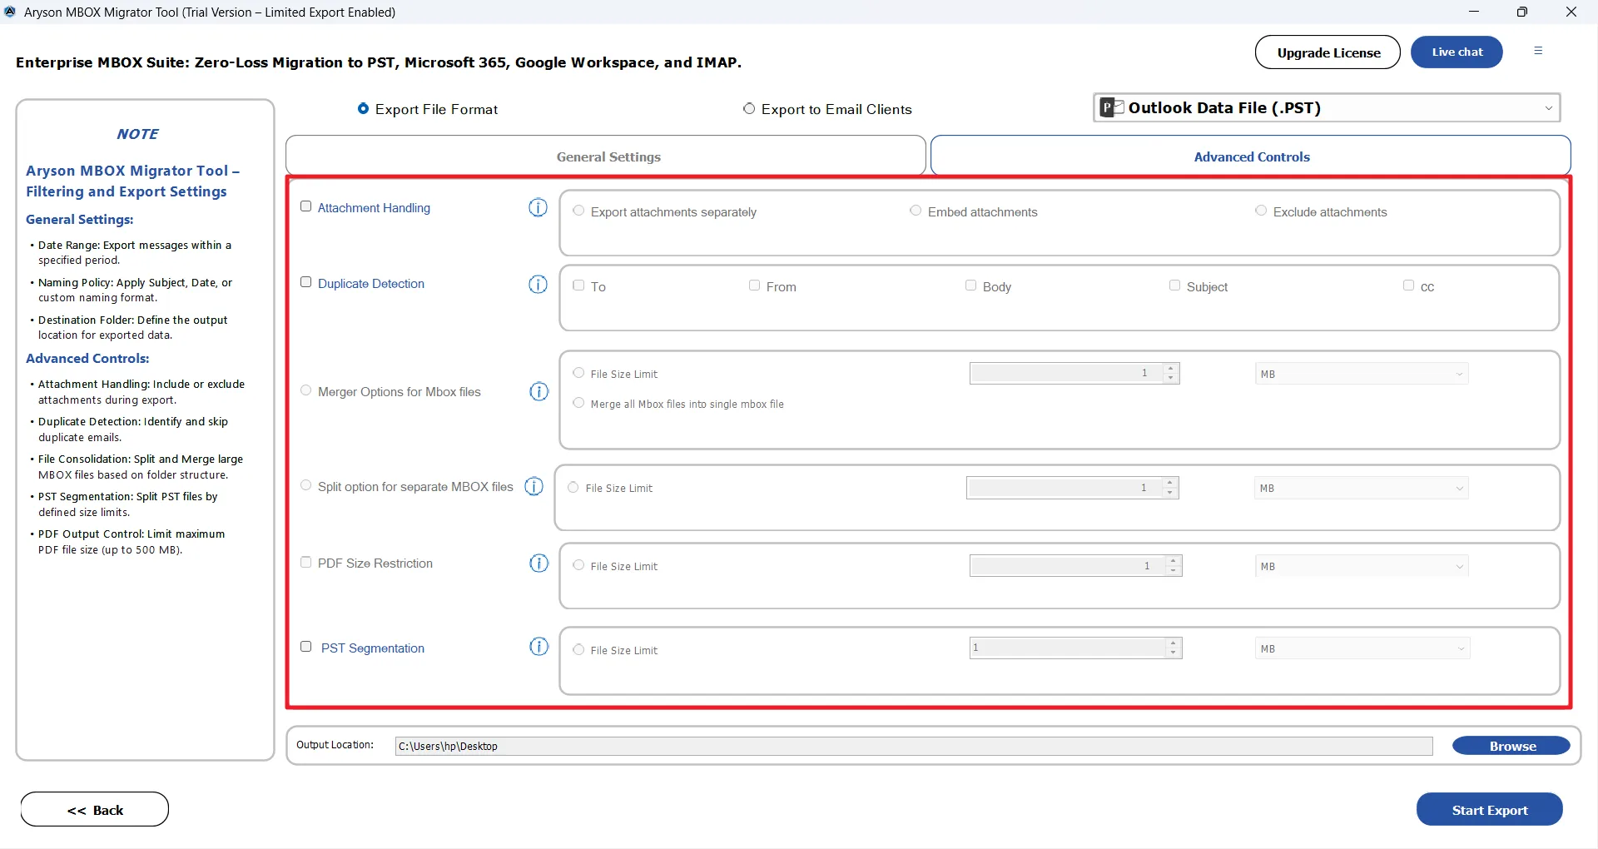The width and height of the screenshot is (1598, 849).
Task: Open the Outlook Data File (.PST) format dropdown
Action: (x=1327, y=107)
